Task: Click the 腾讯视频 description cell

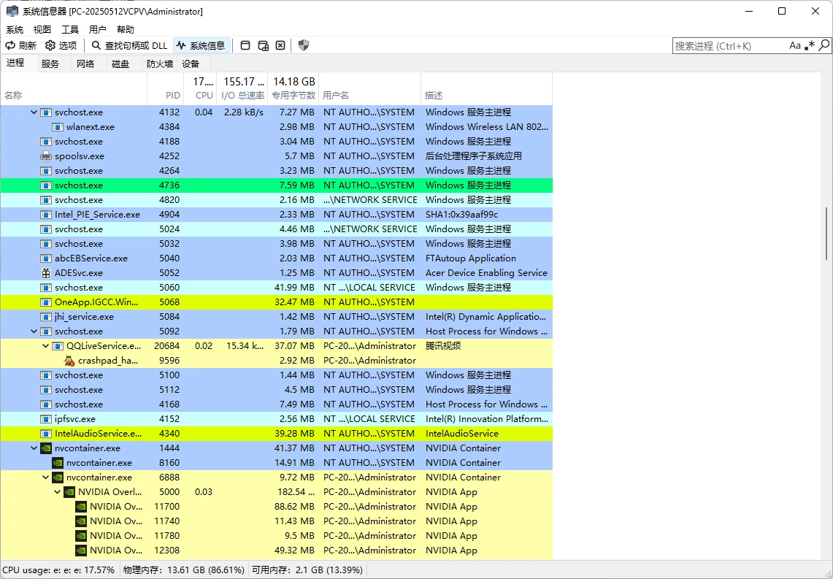Action: pyautogui.click(x=443, y=346)
